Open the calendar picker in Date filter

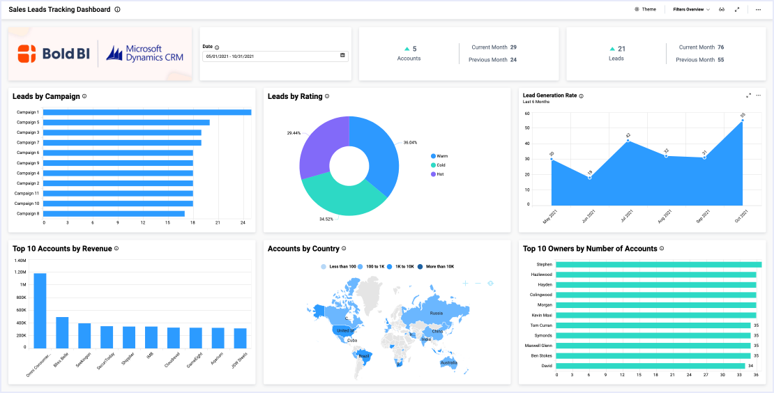tap(342, 56)
